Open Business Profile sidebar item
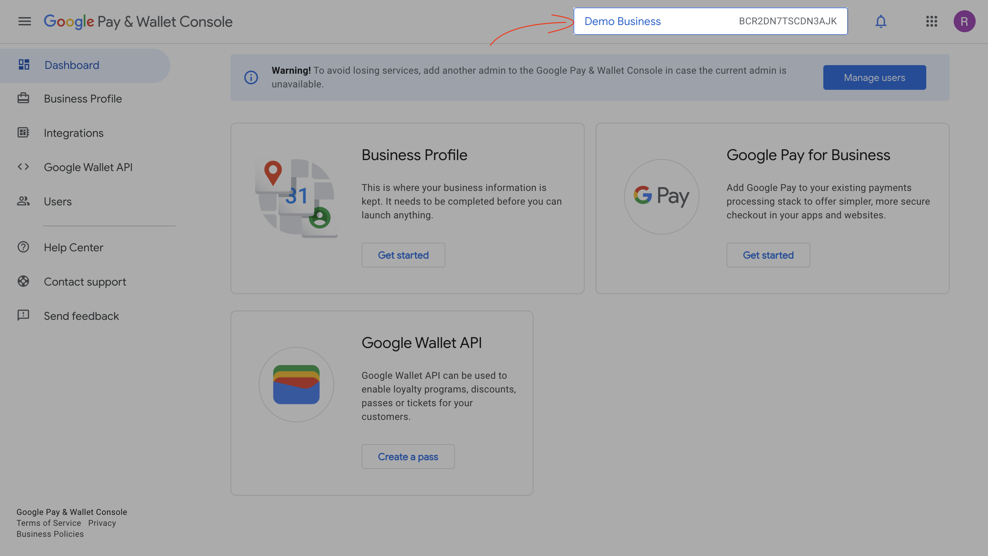 coord(82,99)
